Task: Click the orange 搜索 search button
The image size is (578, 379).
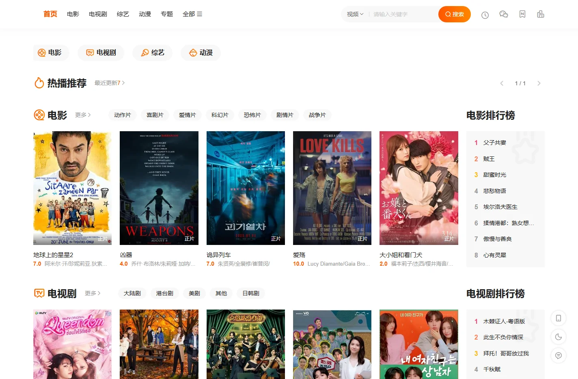Action: pyautogui.click(x=455, y=14)
